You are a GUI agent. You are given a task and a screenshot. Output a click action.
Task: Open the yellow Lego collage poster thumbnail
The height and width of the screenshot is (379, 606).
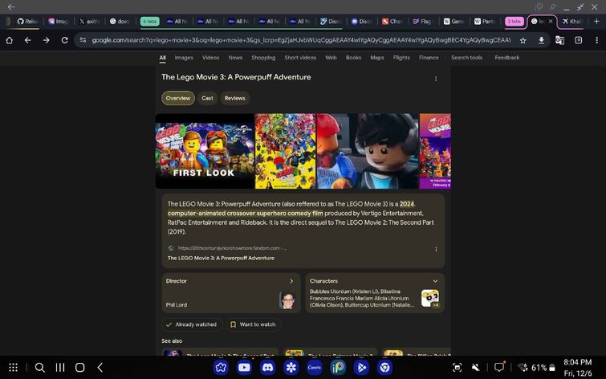[285, 151]
